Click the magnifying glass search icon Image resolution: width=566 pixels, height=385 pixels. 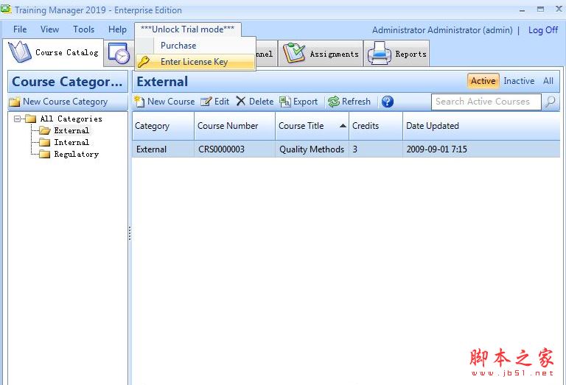click(551, 102)
